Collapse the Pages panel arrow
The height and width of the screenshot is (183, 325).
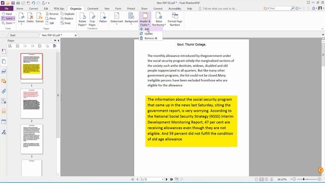[58, 41]
